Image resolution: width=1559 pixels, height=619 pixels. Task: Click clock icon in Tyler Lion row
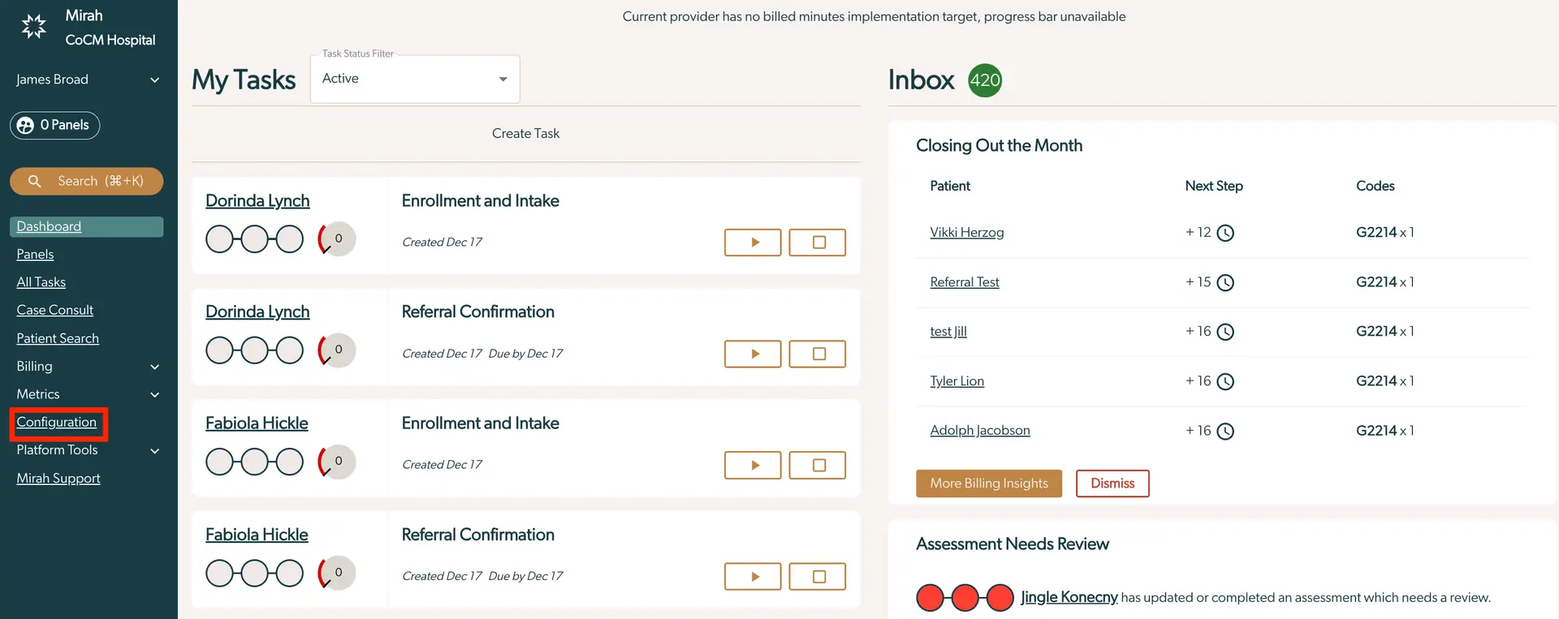1225,381
